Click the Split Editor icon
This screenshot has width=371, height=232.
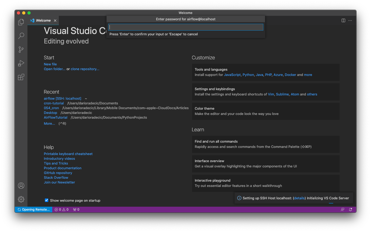(x=343, y=21)
